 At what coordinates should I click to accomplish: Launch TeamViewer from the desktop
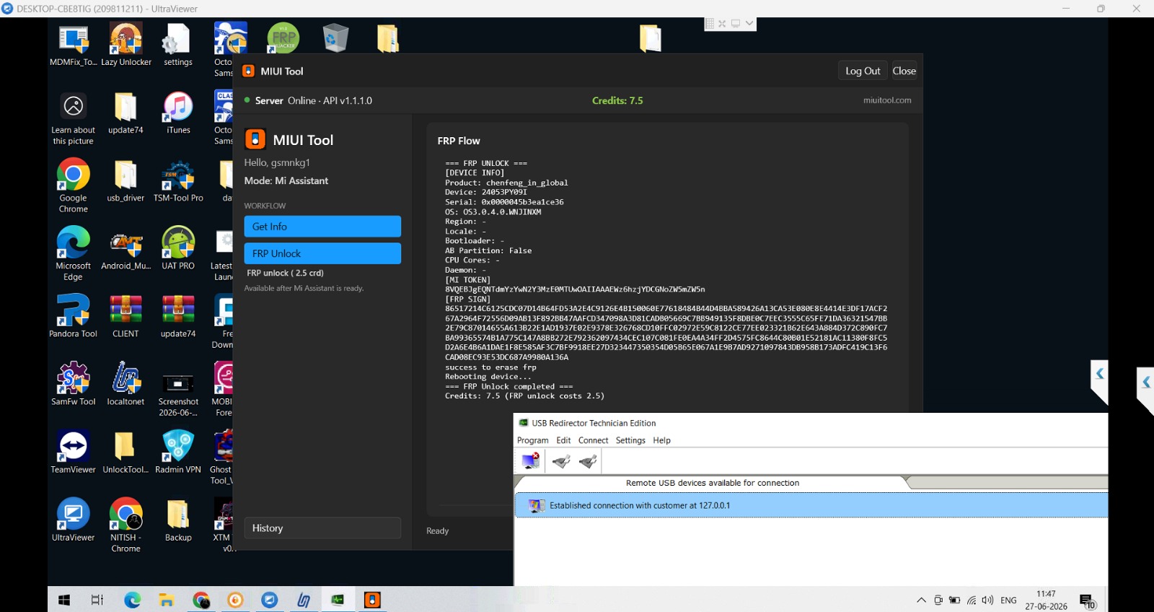[73, 453]
